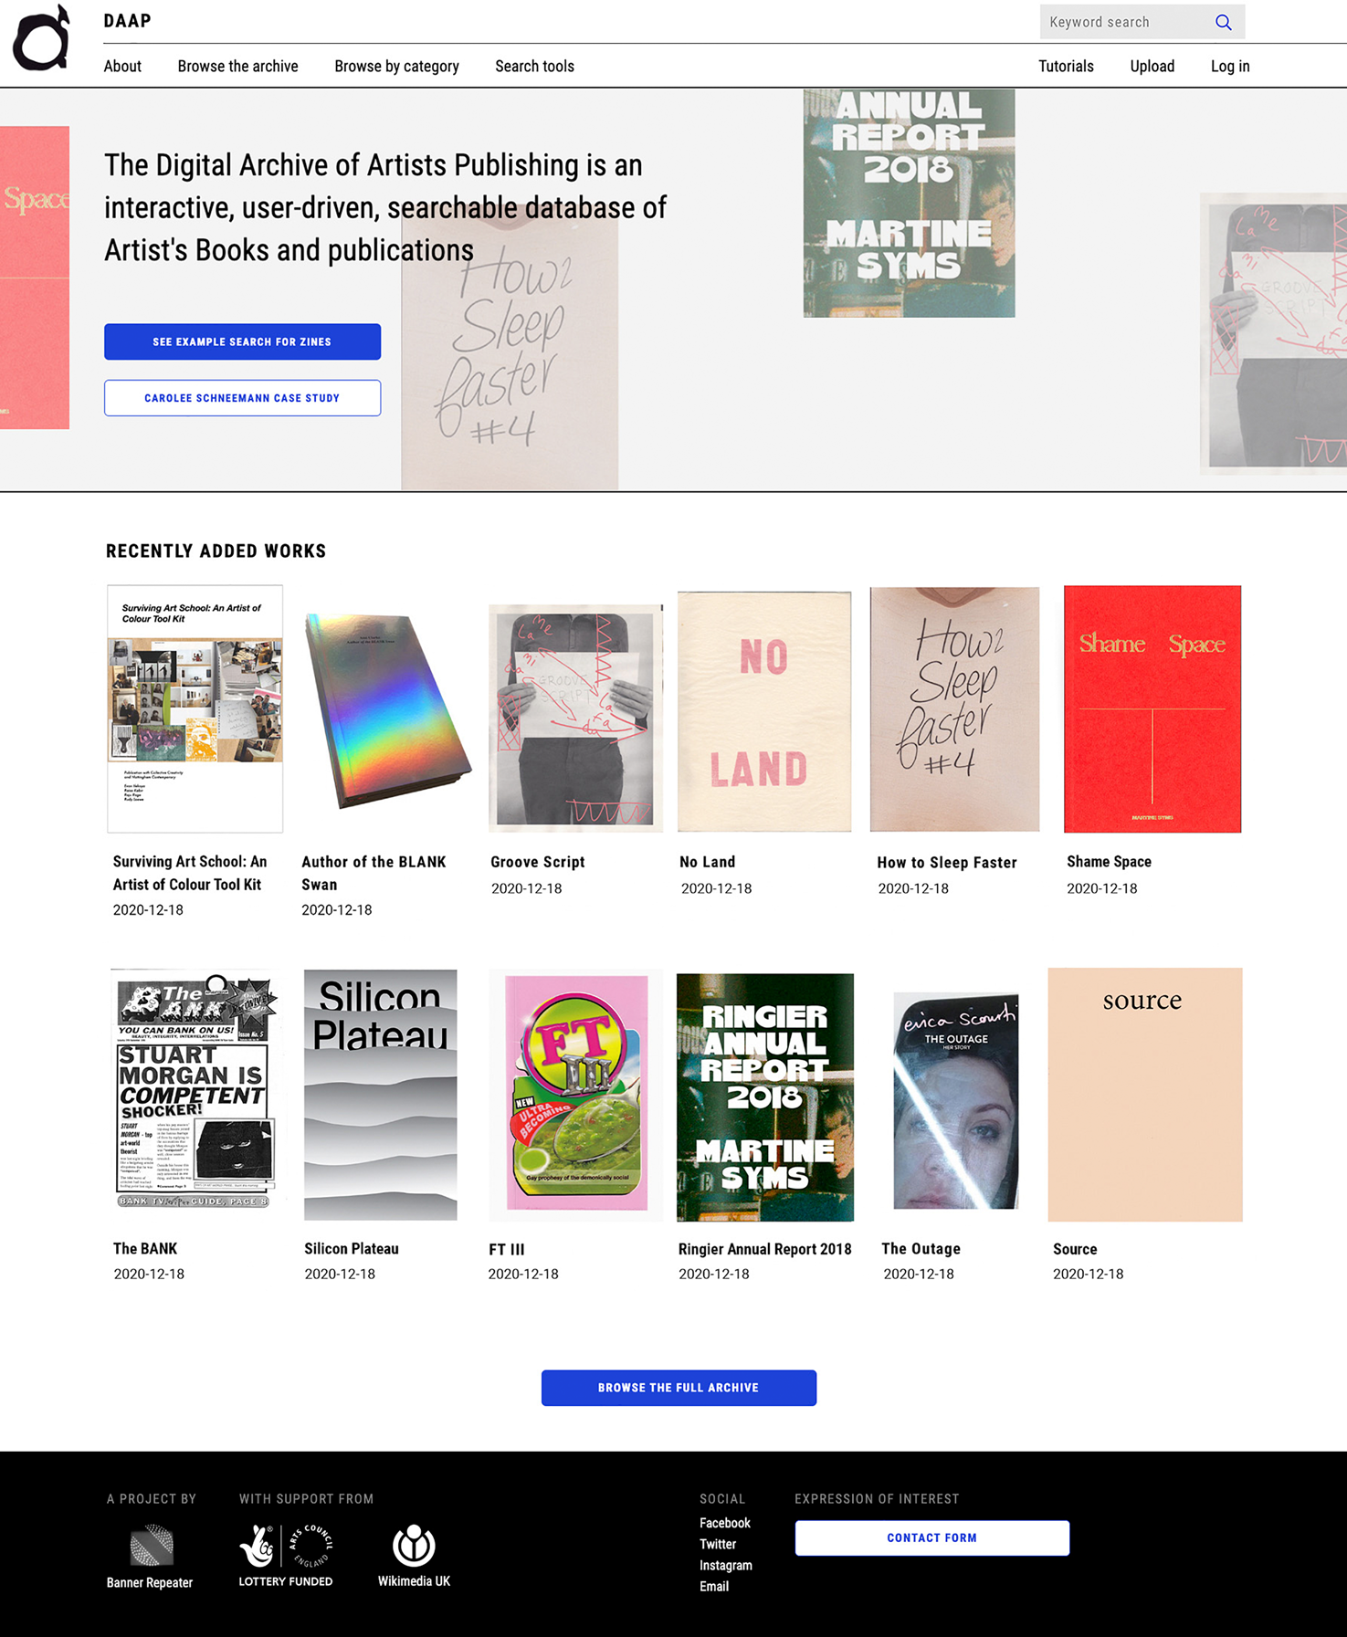Click the Lottery Funded Arts Council logo
The image size is (1347, 1637).
click(286, 1556)
